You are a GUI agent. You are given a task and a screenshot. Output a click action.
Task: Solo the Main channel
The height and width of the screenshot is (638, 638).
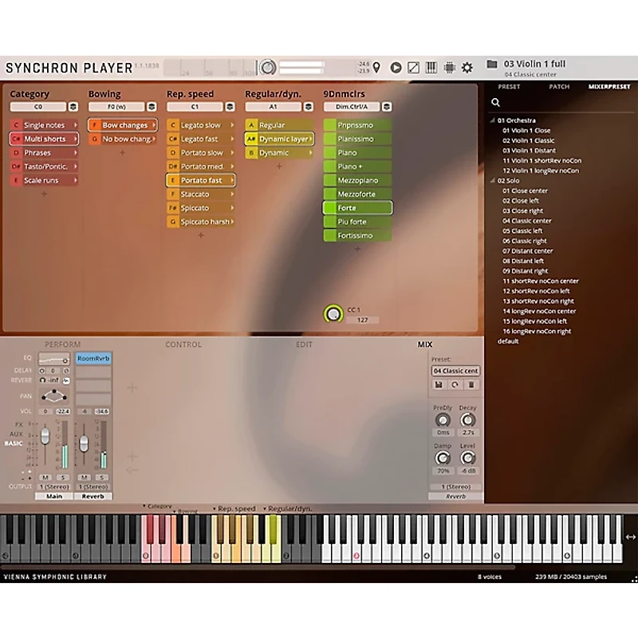[63, 477]
